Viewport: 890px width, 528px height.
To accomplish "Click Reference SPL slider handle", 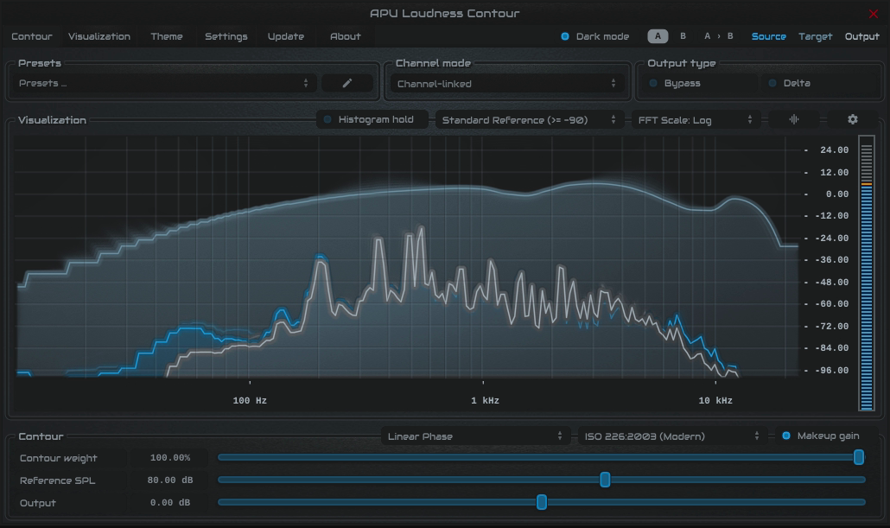I will (x=605, y=480).
